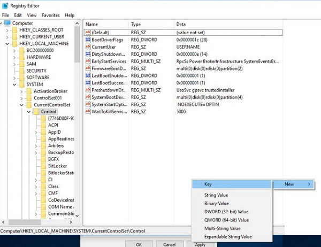Click the DWORD icon beside LastBootSuccee...

click(88, 83)
